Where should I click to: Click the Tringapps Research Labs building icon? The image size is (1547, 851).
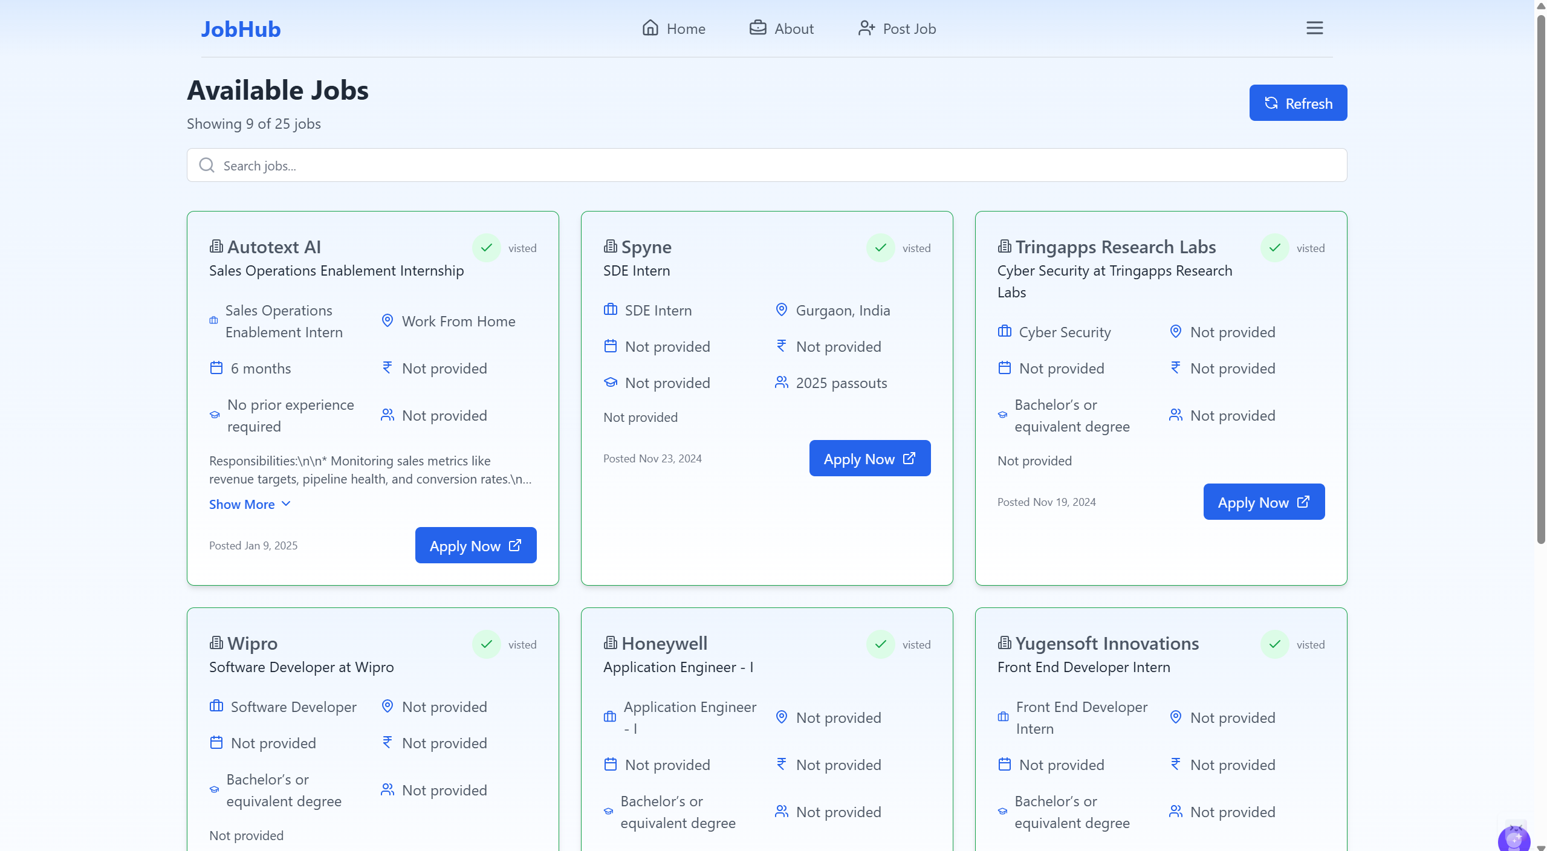tap(1004, 247)
